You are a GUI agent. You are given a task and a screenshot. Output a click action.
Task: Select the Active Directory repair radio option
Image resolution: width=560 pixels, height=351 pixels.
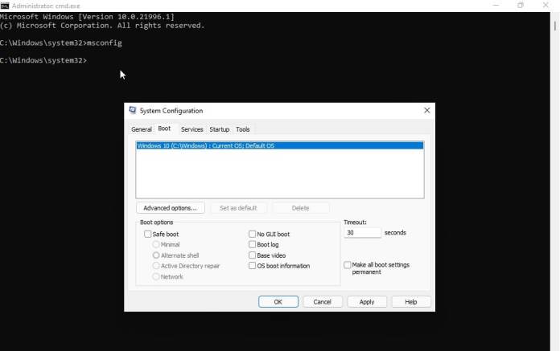point(156,266)
